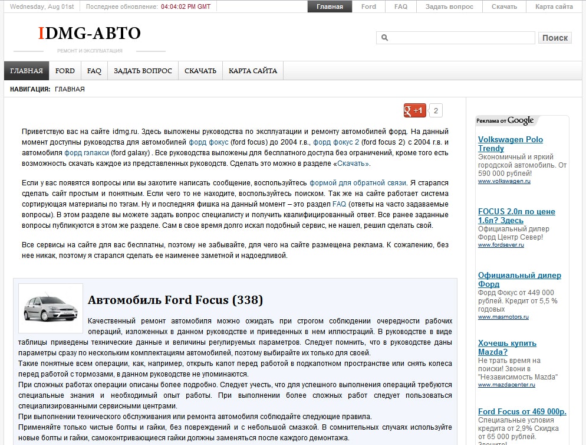The width and height of the screenshot is (586, 445).
Task: Open 'Хочешь купить Mazda?' ad
Action: (x=507, y=347)
